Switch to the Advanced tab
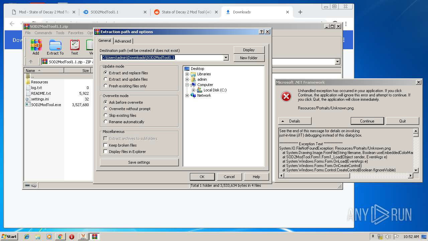This screenshot has width=428, height=241. pos(123,41)
